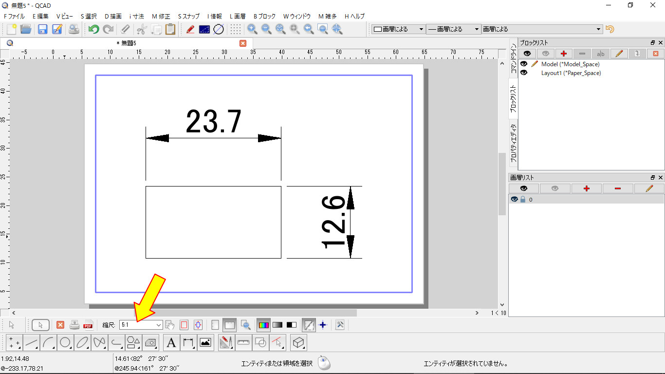Viewport: 665px width, 374px height.
Task: Zoom out using the minus magnifier
Action: coord(266,29)
